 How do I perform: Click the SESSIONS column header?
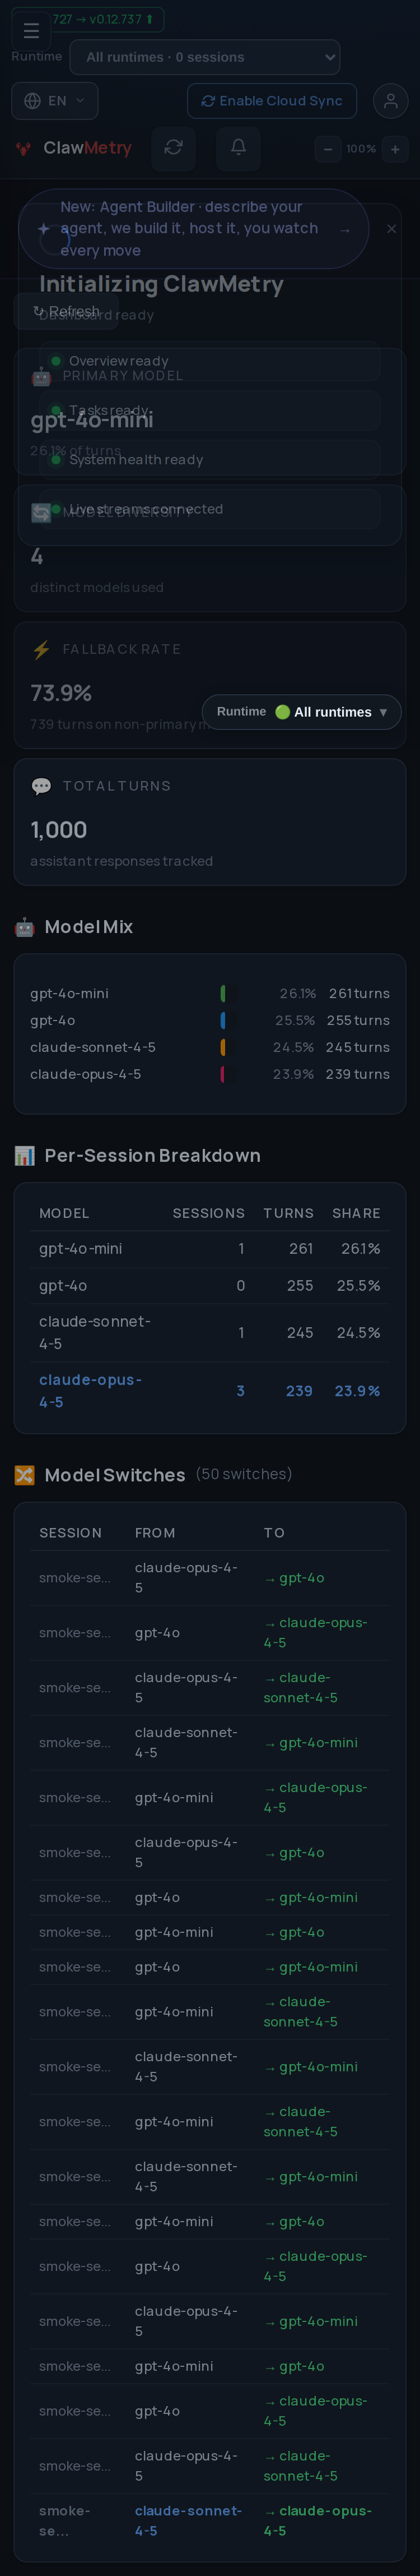tap(208, 1213)
